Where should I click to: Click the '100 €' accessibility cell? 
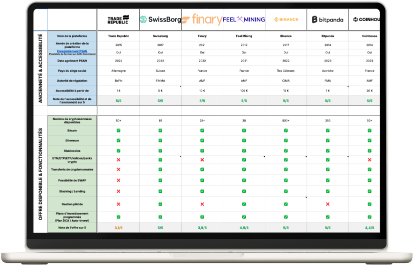pyautogui.click(x=244, y=91)
